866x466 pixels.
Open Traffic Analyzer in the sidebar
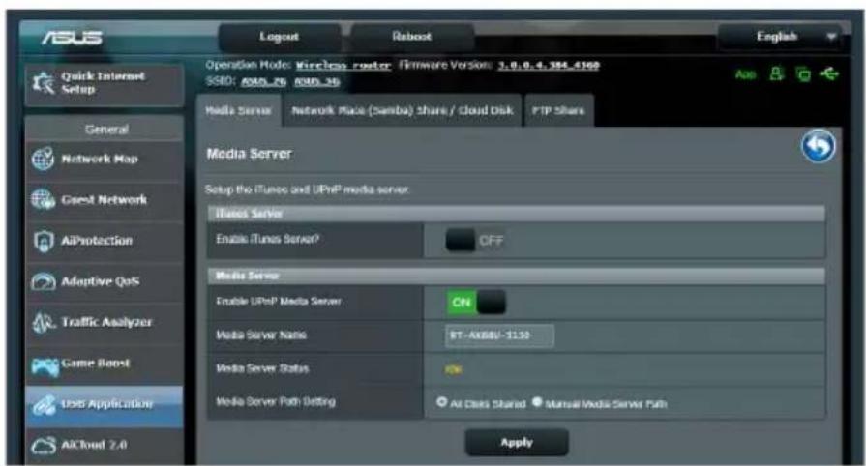(x=104, y=323)
